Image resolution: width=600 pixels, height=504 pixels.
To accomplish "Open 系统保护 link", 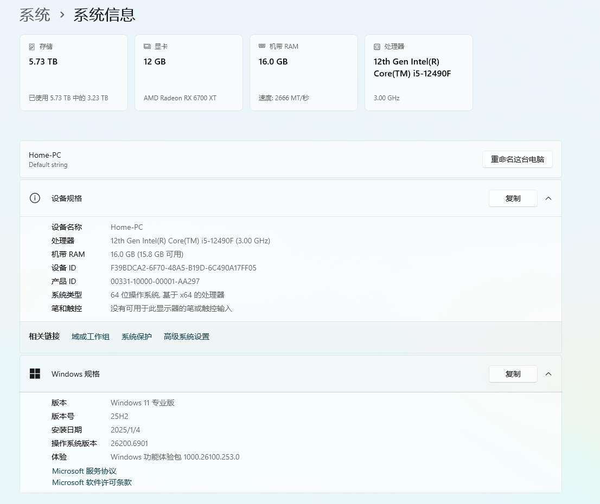I will (x=137, y=337).
